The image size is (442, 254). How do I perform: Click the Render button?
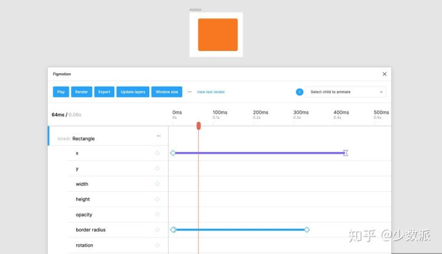[x=82, y=92]
